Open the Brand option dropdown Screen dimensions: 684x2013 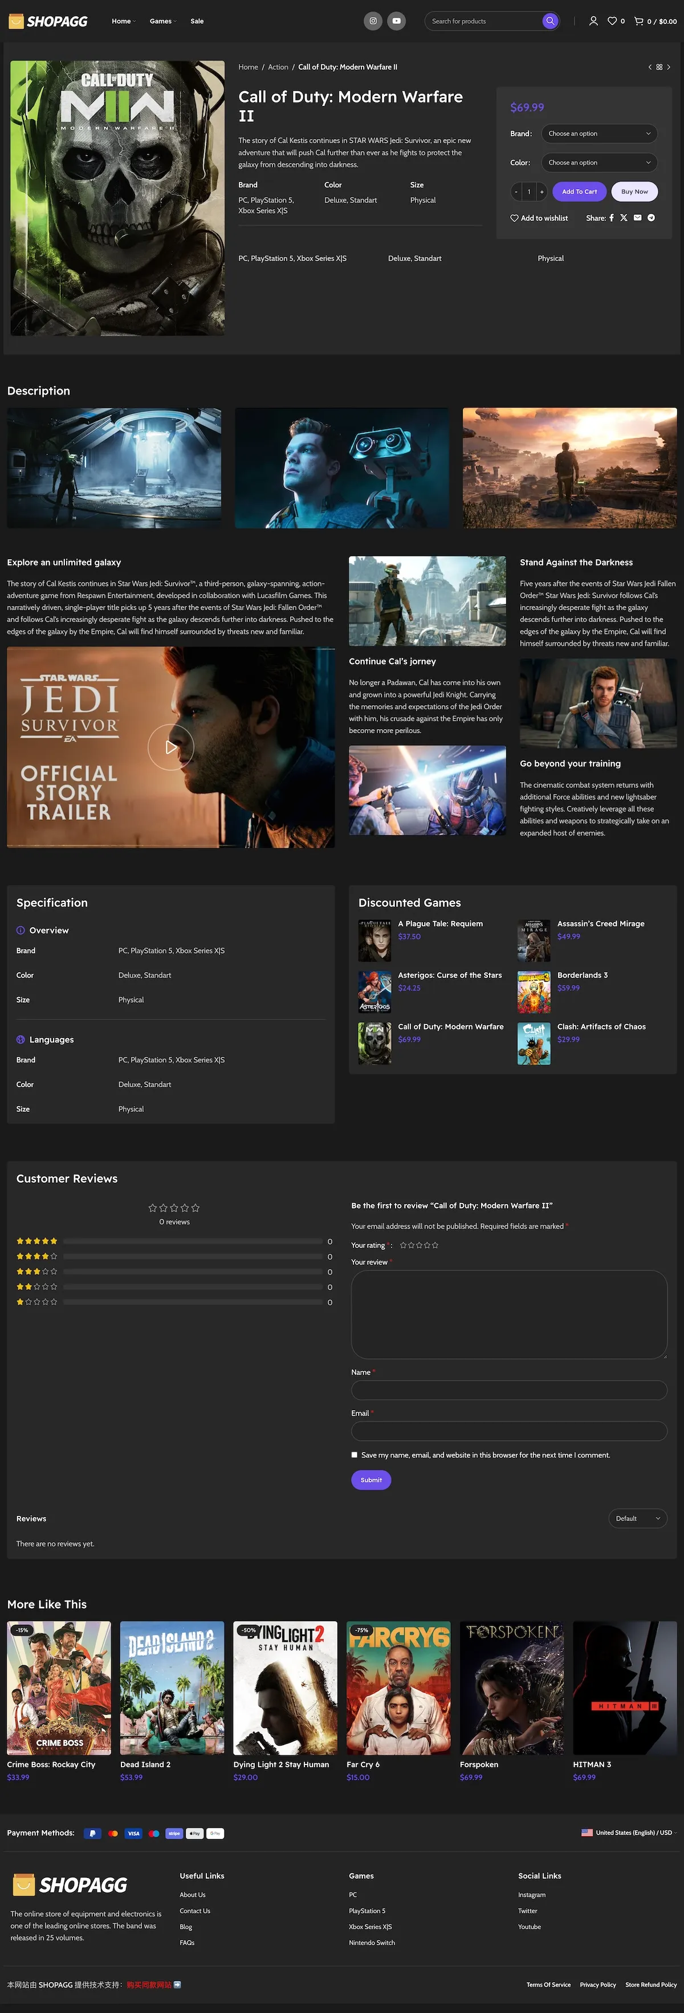(599, 133)
